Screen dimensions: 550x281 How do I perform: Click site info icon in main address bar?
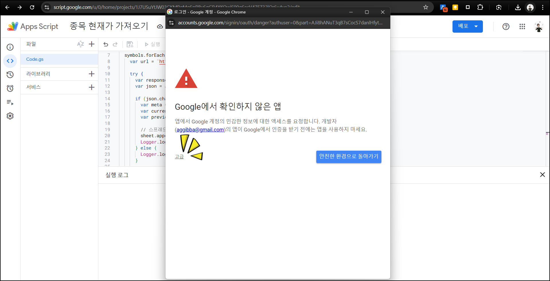coord(47,7)
